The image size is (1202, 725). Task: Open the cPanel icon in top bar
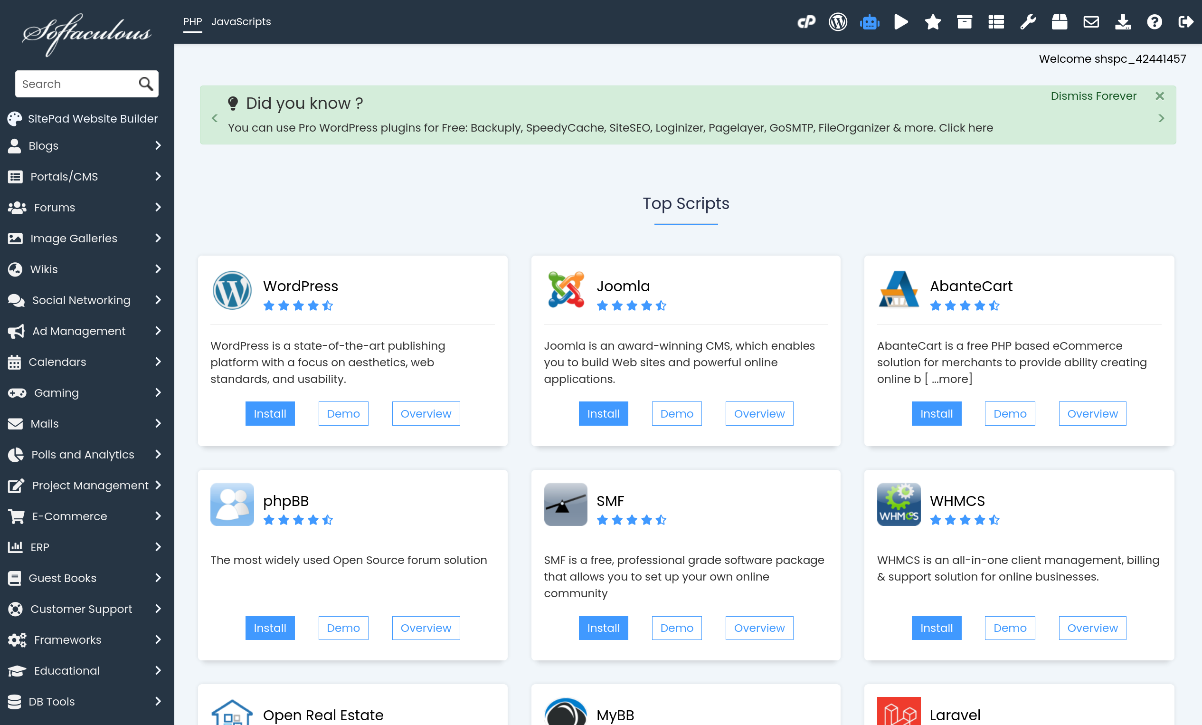click(806, 22)
